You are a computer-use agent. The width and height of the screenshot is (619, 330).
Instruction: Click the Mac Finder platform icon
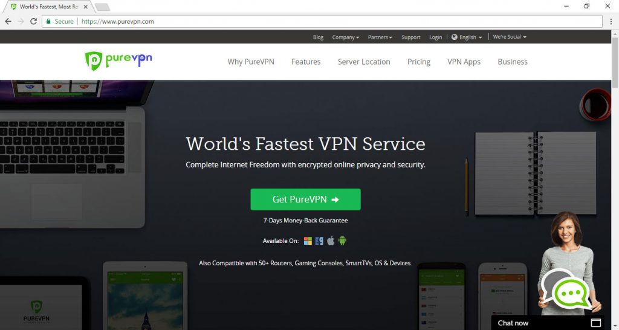click(x=319, y=241)
